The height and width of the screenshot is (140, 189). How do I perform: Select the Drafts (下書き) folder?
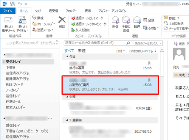11,68
